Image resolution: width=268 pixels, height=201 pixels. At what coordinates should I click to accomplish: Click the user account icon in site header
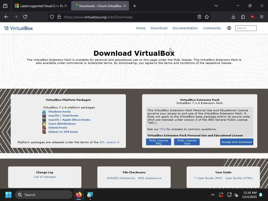pyautogui.click(x=229, y=28)
